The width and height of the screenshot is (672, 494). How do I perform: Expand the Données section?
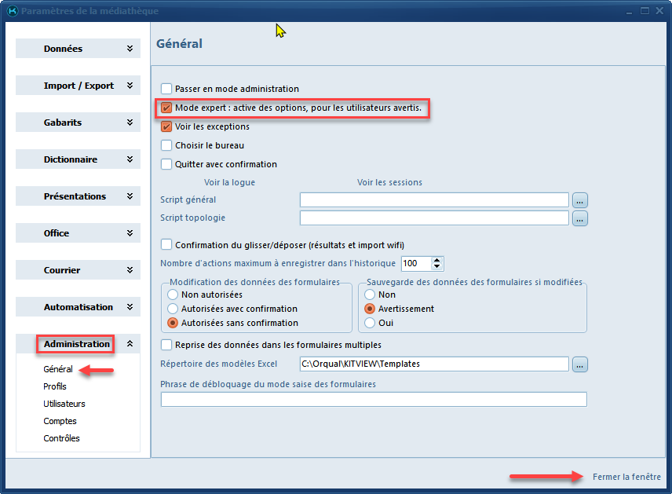click(x=78, y=49)
